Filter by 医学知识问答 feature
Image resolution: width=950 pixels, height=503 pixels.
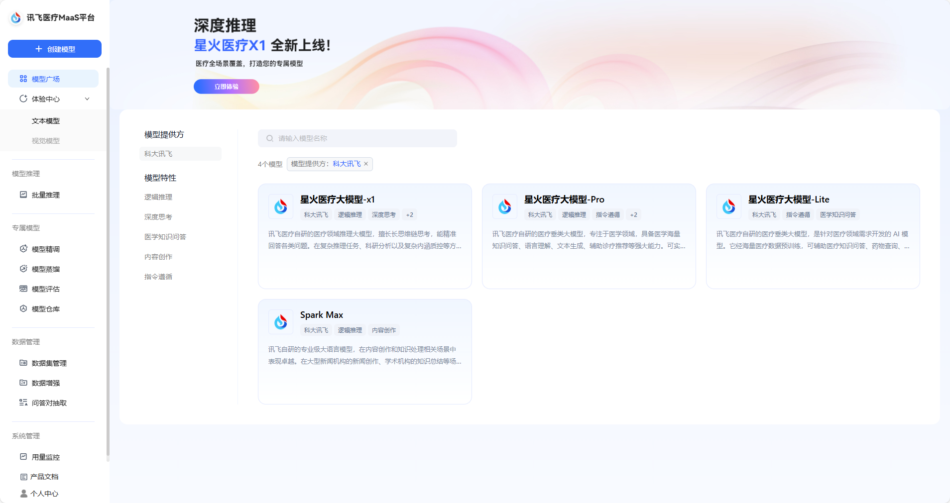tap(165, 237)
